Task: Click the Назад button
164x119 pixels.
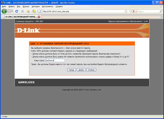Action: tap(72, 70)
